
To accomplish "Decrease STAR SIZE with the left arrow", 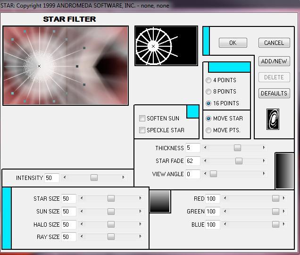I will pos(82,198).
